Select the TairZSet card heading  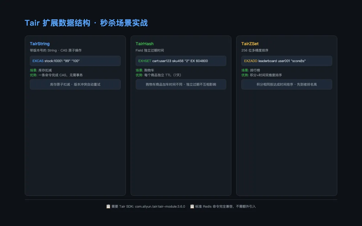pos(250,44)
